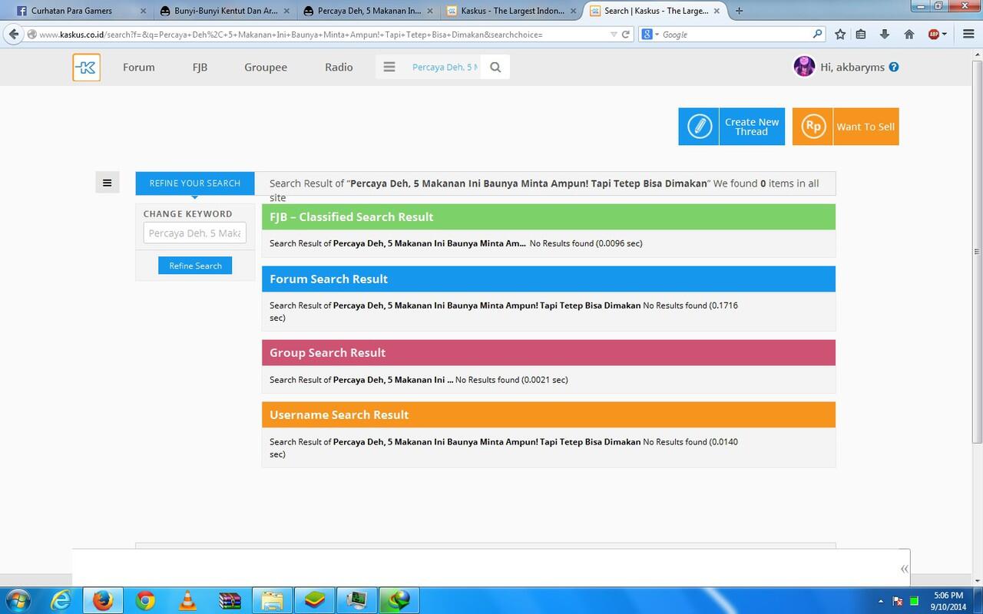Open akbaryms user avatar
The width and height of the screenshot is (983, 614).
[x=804, y=67]
